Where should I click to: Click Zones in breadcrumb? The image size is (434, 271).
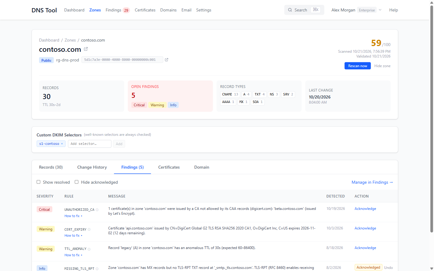(x=70, y=40)
